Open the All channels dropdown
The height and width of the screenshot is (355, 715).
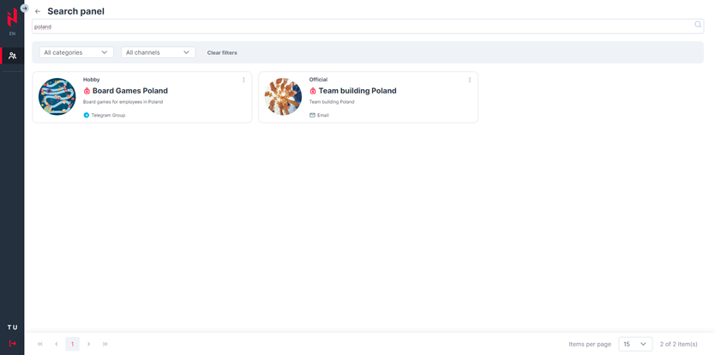pyautogui.click(x=158, y=52)
